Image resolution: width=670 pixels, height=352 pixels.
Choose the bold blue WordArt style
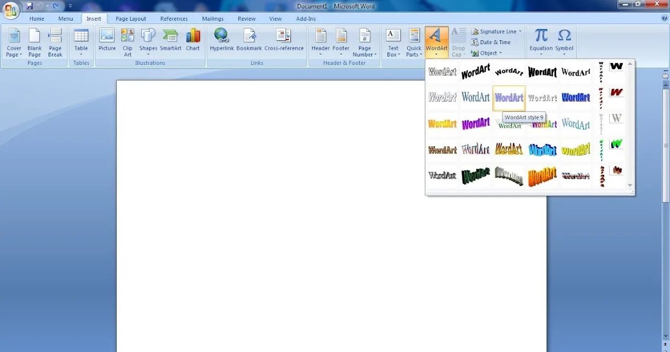point(576,98)
